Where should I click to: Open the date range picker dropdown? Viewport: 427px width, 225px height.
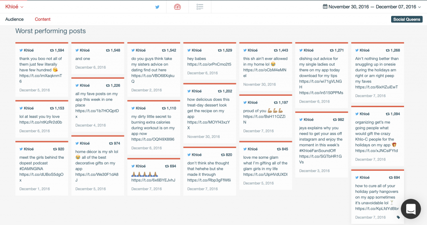click(420, 7)
